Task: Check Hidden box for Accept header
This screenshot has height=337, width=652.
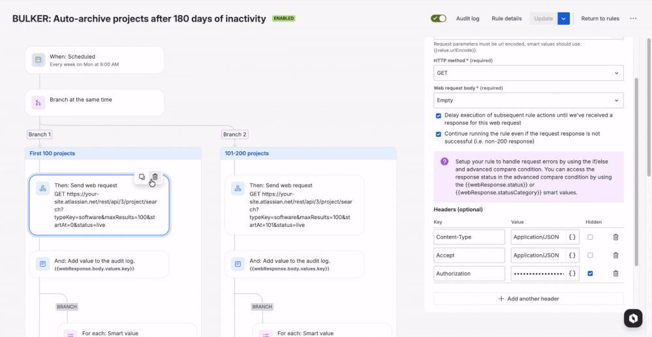Action: [590, 255]
